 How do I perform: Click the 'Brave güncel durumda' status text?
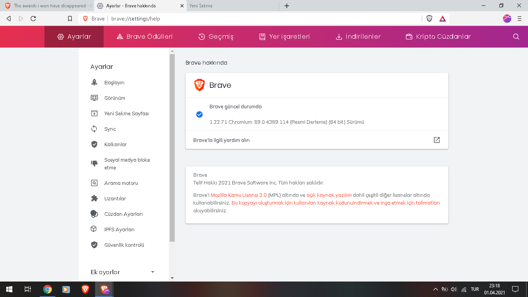pos(235,107)
